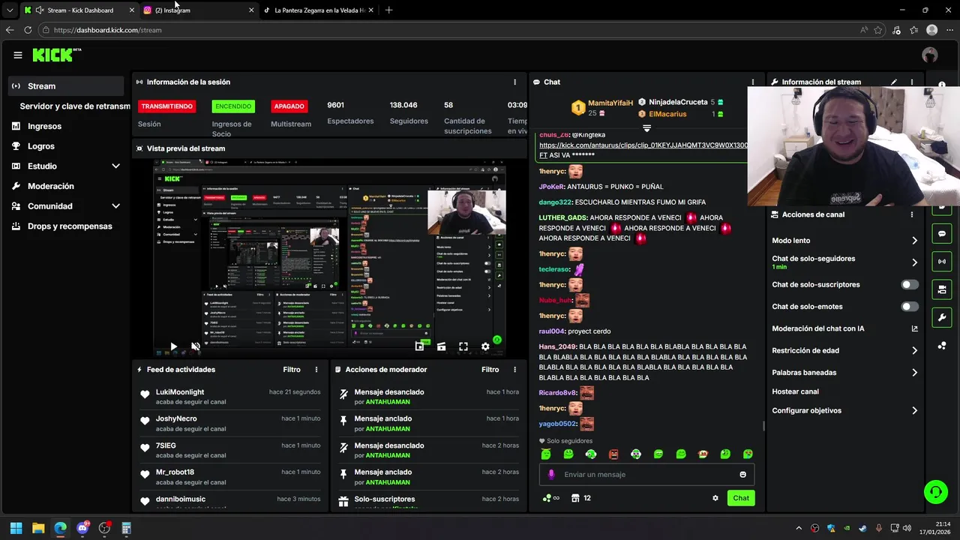Expand the Estudio sidebar section
This screenshot has height=540, width=960.
tap(115, 166)
